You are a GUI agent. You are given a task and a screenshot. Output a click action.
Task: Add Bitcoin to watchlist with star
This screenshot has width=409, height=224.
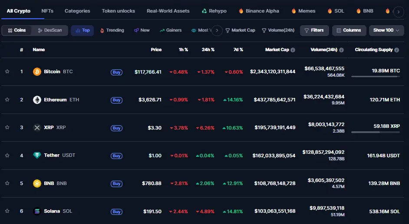tap(7, 71)
